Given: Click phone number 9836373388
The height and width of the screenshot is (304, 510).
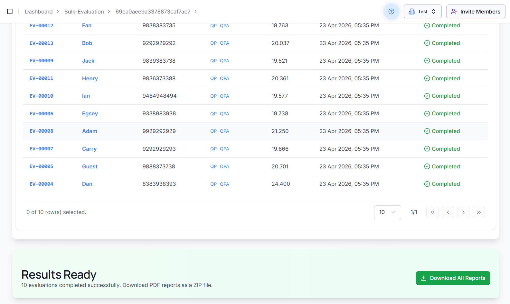Looking at the screenshot, I should (159, 78).
